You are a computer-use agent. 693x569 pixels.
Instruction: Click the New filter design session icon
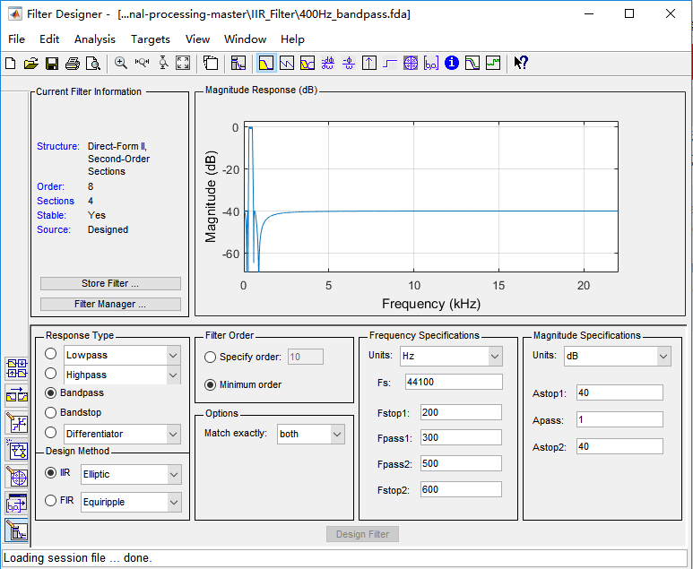coord(11,64)
